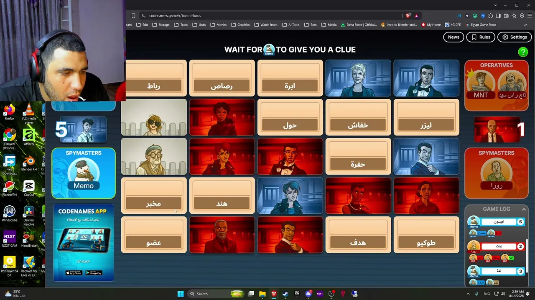Open Firefox from the desktop
Viewport: 535px width, 300px height.
[x=9, y=112]
